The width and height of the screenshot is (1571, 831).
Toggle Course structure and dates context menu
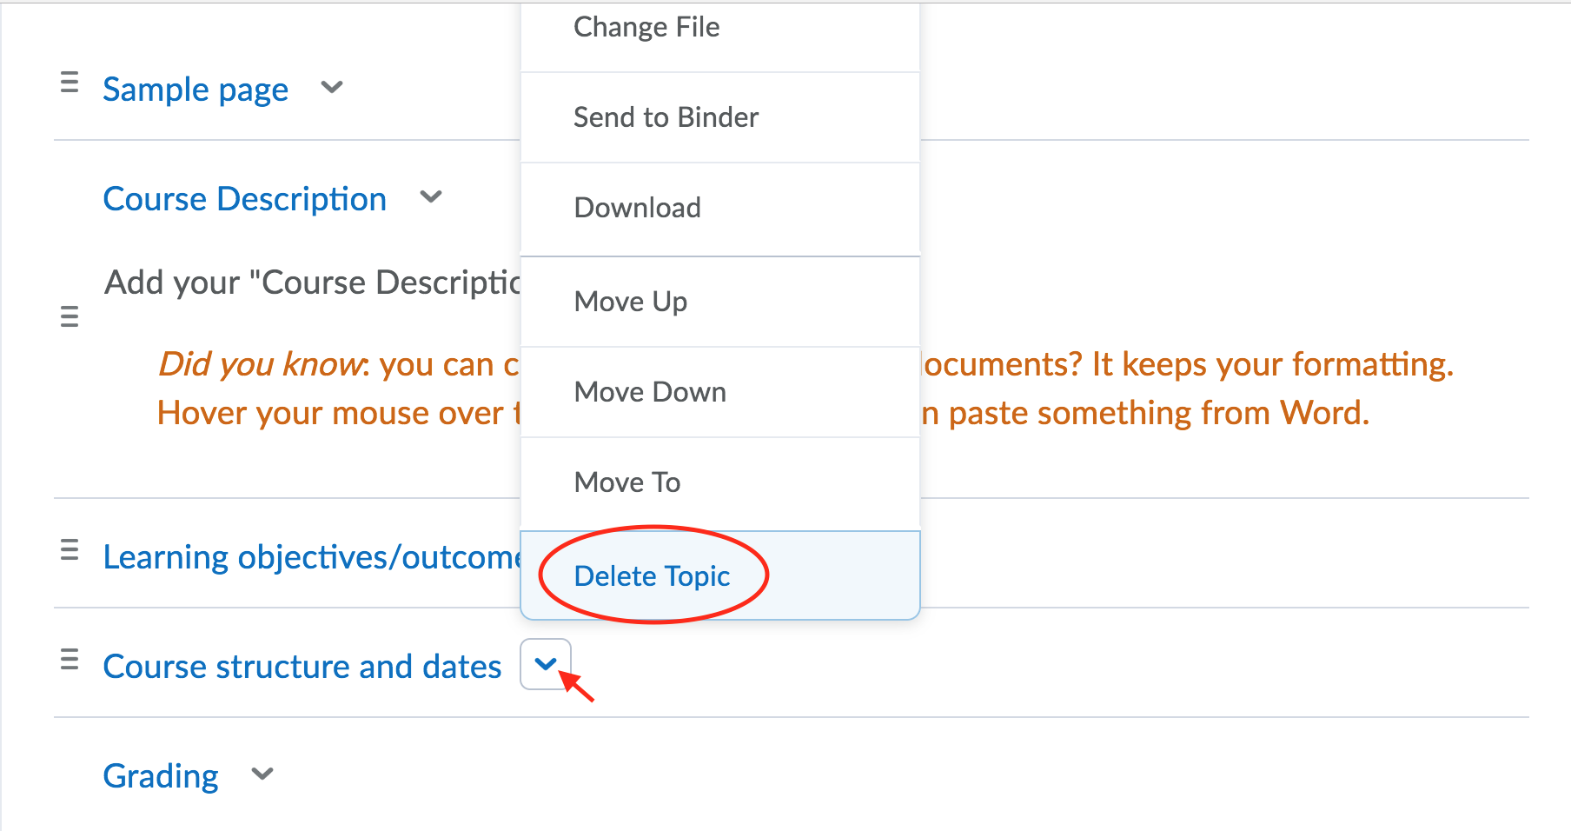[546, 664]
